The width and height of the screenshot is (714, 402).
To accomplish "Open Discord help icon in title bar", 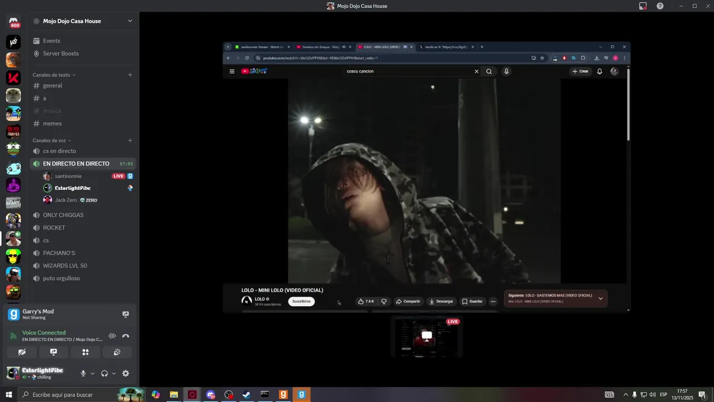I will [660, 6].
